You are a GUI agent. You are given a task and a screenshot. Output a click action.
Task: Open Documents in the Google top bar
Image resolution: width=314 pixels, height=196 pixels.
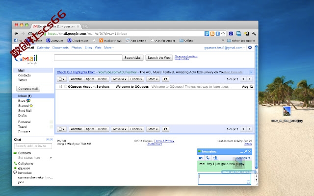[x=60, y=48]
